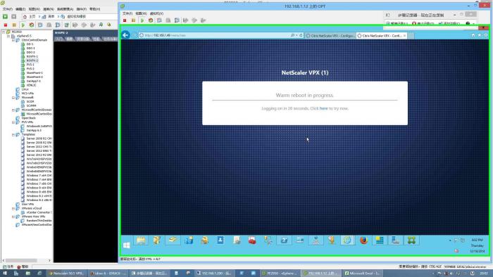Open the virtual machine menu in console window
The width and height of the screenshot is (493, 277).
tap(156, 13)
